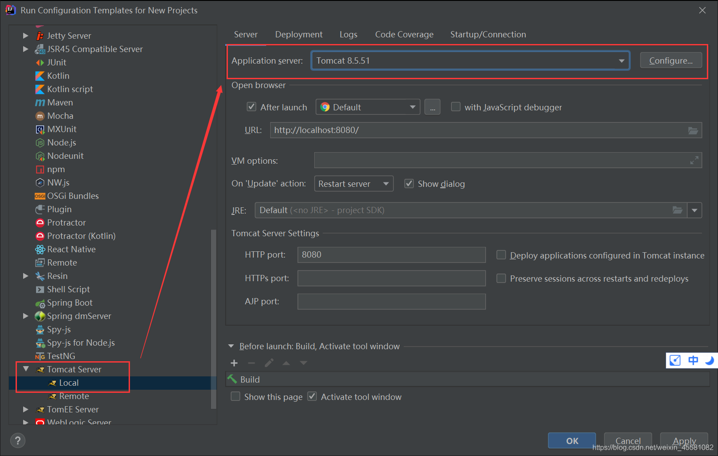Click the Kotlin logo icon
This screenshot has height=456, width=718.
40,76
